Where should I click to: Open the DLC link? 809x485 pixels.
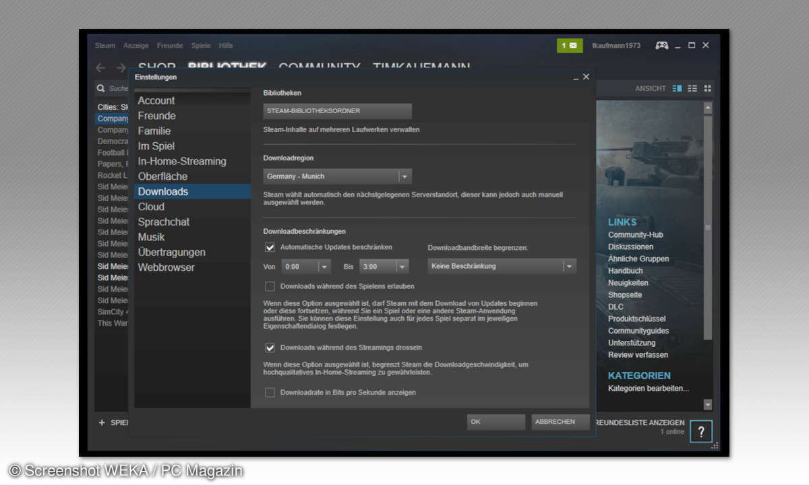[616, 307]
